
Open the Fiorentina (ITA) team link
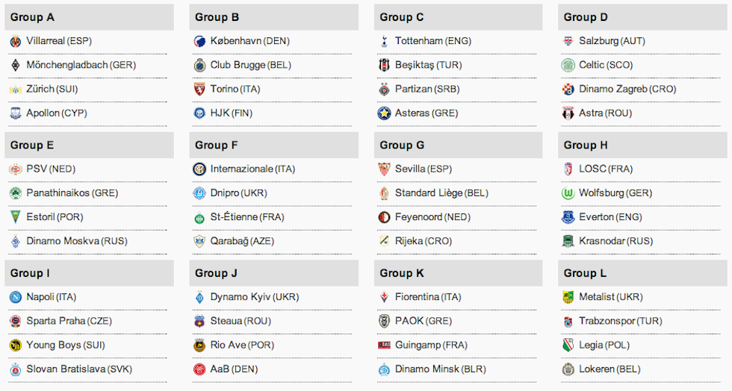[x=428, y=297]
